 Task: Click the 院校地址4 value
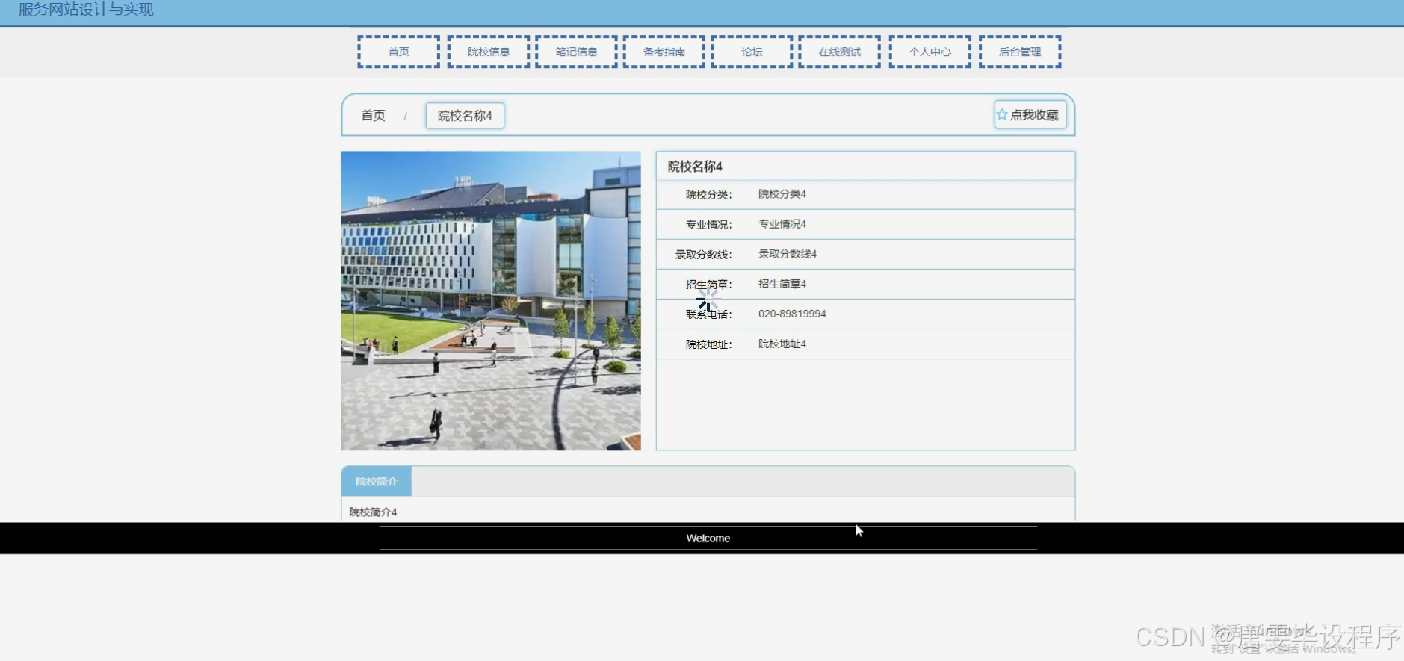(782, 344)
